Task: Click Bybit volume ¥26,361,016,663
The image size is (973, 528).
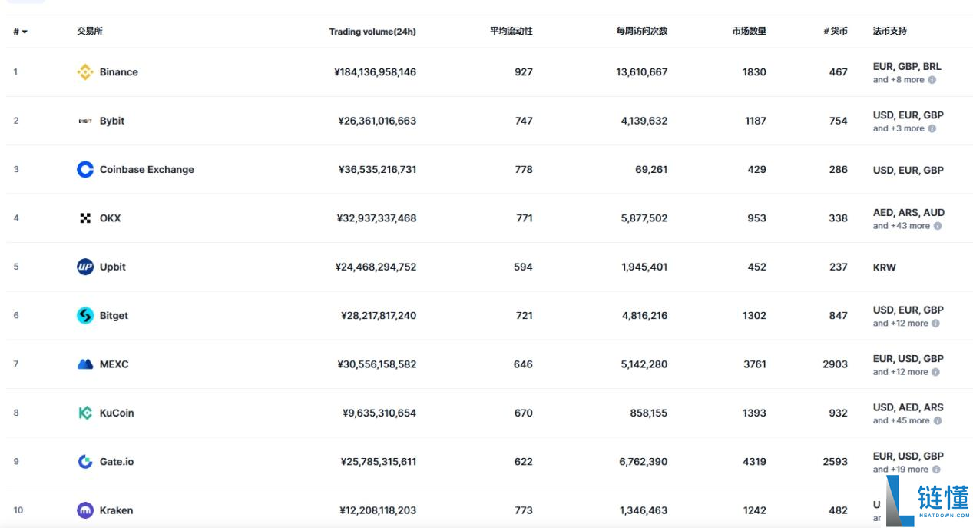Action: 377,121
